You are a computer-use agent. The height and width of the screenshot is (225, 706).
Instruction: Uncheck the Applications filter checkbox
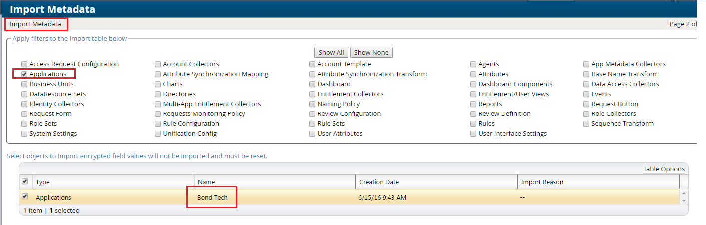pyautogui.click(x=24, y=74)
